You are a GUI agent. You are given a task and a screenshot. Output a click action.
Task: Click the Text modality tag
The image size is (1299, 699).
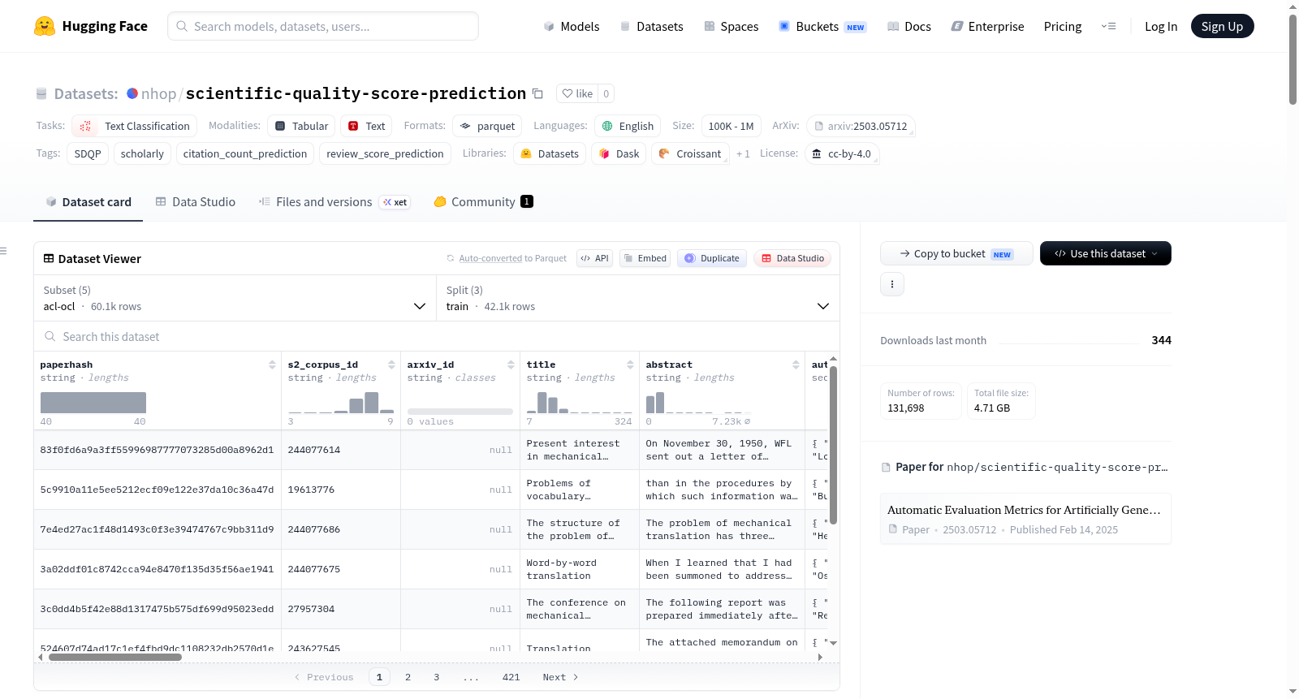tap(366, 126)
